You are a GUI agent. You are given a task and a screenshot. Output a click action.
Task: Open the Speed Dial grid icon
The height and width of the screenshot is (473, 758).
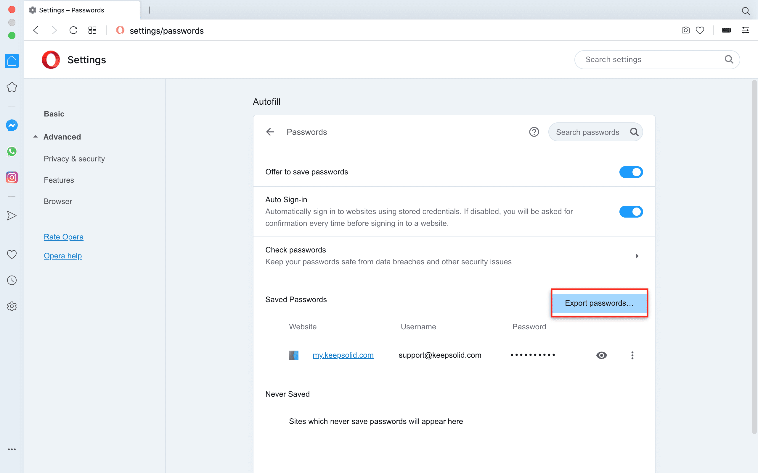92,30
